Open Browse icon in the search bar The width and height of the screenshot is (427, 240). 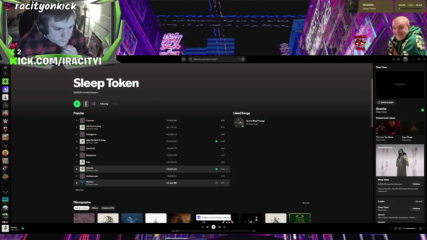coord(243,59)
